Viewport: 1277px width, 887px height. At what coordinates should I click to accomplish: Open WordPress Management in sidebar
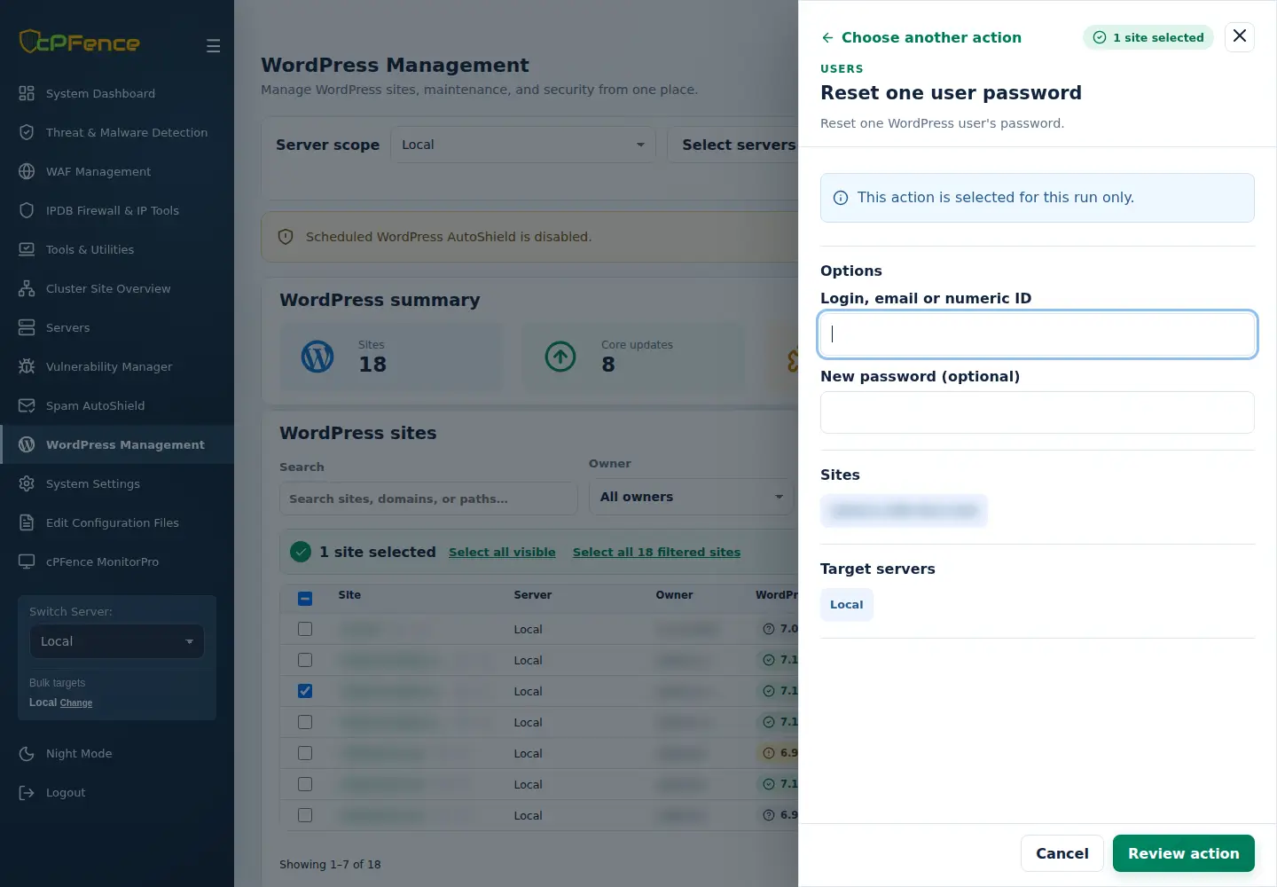coord(117,444)
